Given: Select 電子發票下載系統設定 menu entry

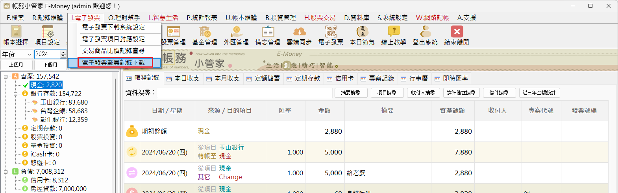Looking at the screenshot, I should coord(114,28).
